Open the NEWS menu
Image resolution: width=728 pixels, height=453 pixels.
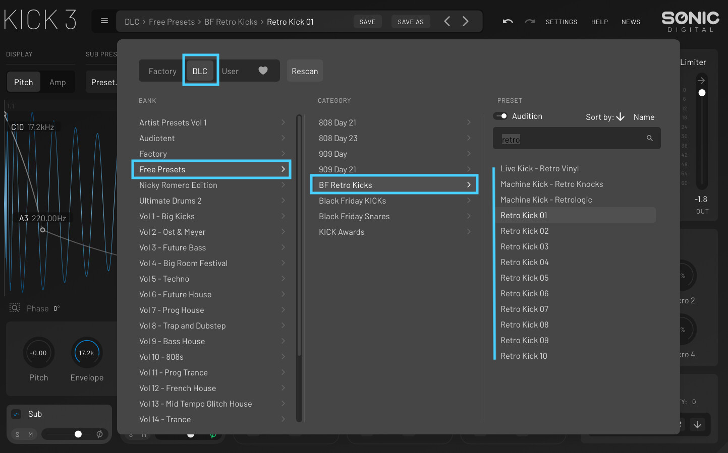pyautogui.click(x=631, y=22)
